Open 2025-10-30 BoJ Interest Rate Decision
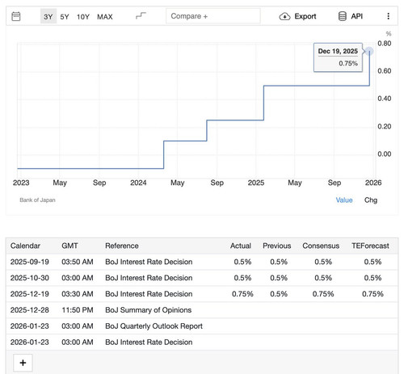 tap(149, 278)
